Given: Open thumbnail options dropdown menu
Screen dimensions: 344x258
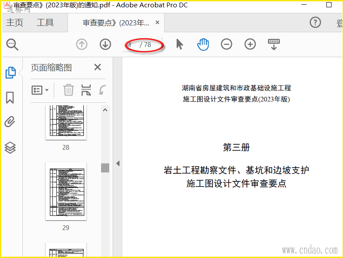Looking at the screenshot, I should coord(40,90).
